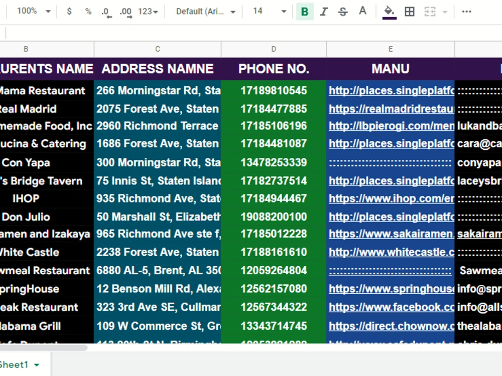The height and width of the screenshot is (376, 502).
Task: Toggle bold formatting
Action: 305,12
